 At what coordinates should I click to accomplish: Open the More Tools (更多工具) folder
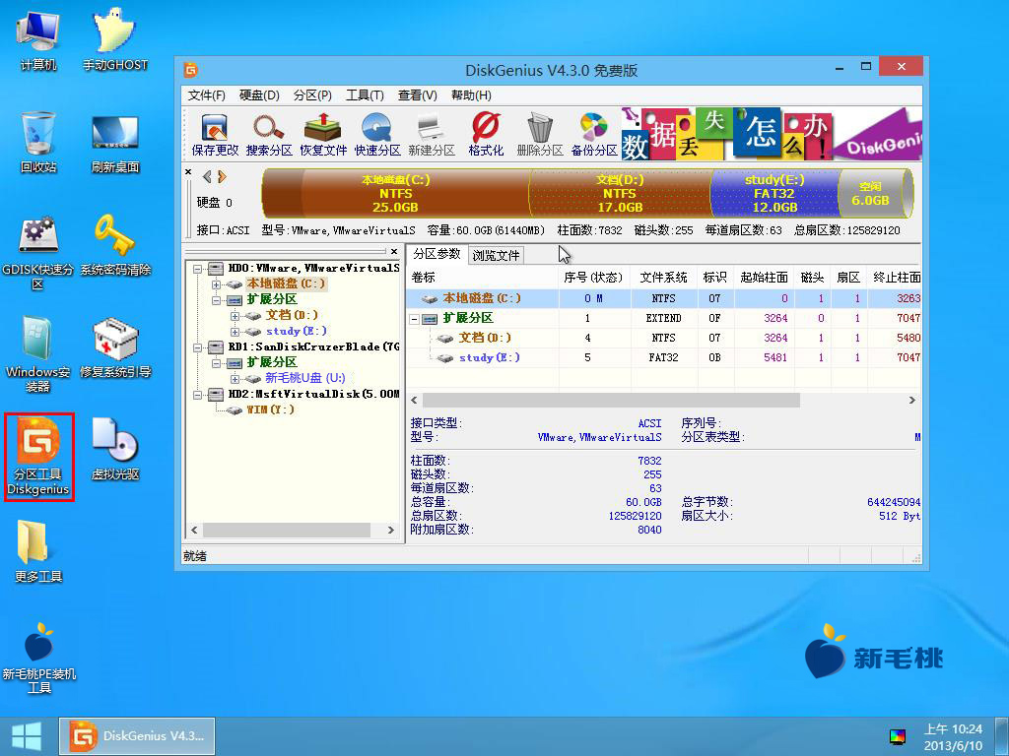click(38, 551)
